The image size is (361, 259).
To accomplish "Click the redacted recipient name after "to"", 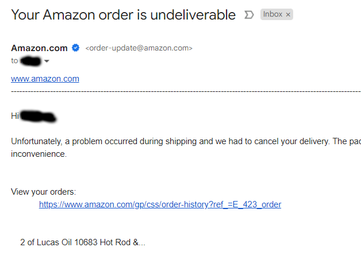I will tap(30, 60).
